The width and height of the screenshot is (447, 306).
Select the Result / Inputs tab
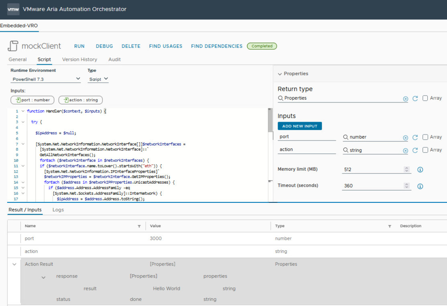click(25, 210)
